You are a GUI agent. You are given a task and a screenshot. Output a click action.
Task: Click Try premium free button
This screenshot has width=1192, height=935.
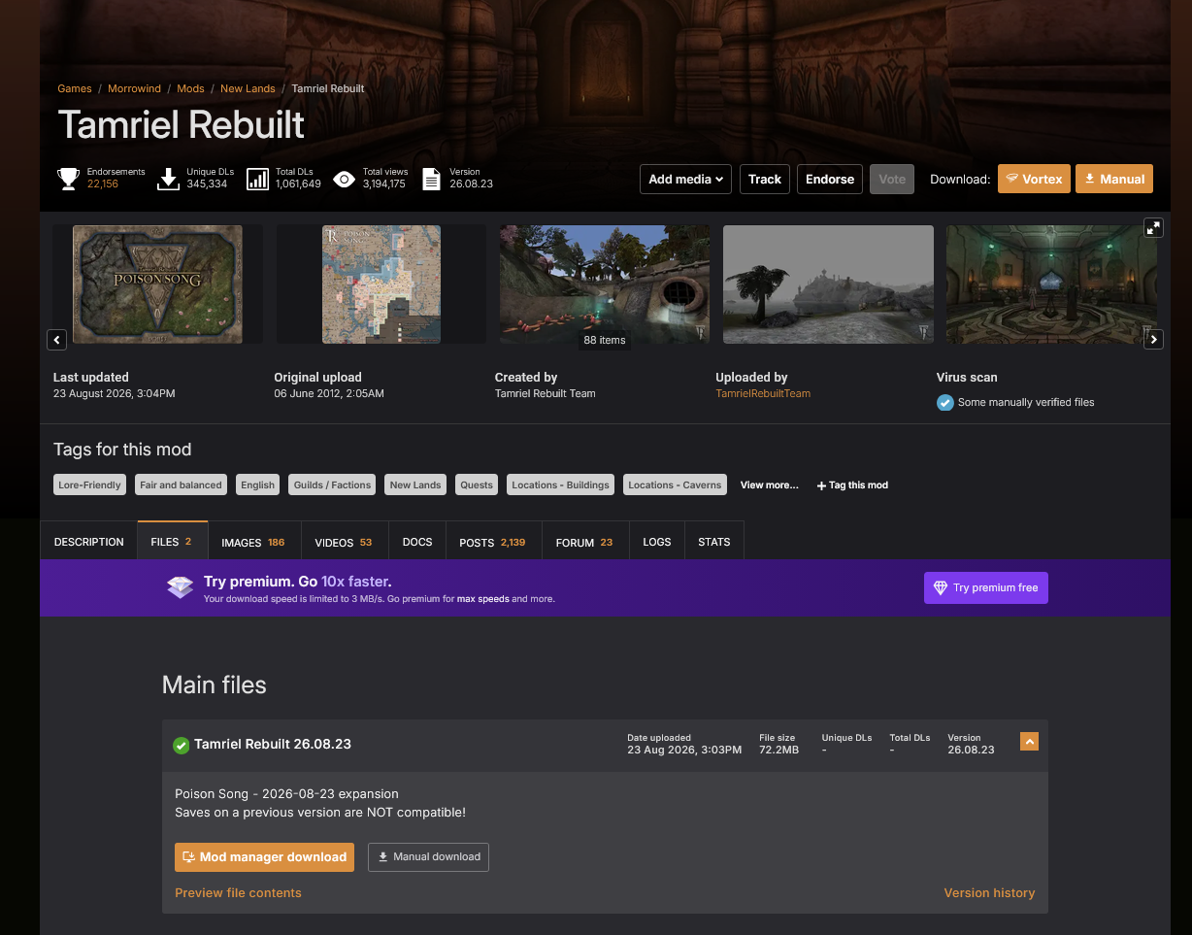[986, 587]
